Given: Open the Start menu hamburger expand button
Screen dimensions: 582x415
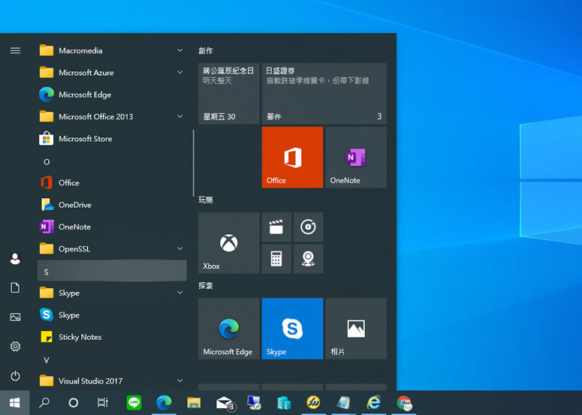Looking at the screenshot, I should pyautogui.click(x=15, y=50).
